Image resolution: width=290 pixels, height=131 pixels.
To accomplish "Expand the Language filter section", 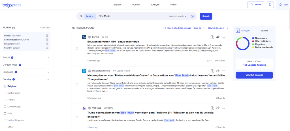I will tap(26, 72).
